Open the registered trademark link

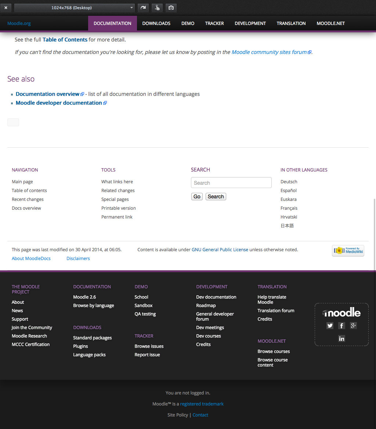202,404
